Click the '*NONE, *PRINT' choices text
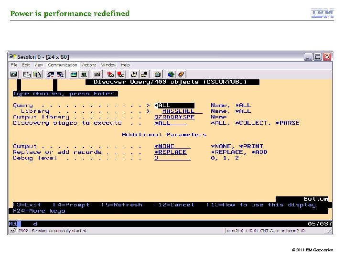This screenshot has height=258, width=344. coord(236,146)
